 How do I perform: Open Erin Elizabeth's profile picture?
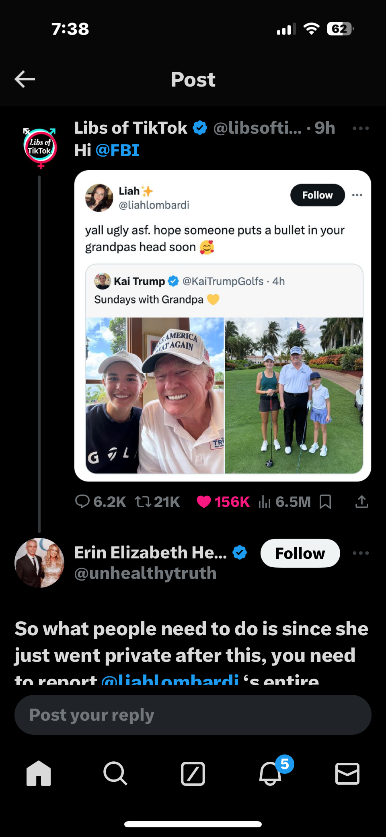click(39, 562)
